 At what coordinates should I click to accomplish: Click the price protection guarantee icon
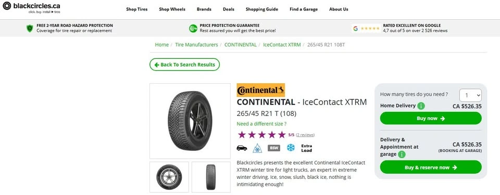193,29
